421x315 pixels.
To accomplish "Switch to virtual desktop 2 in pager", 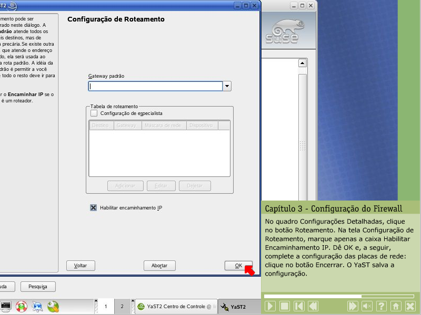I will pos(122,306).
